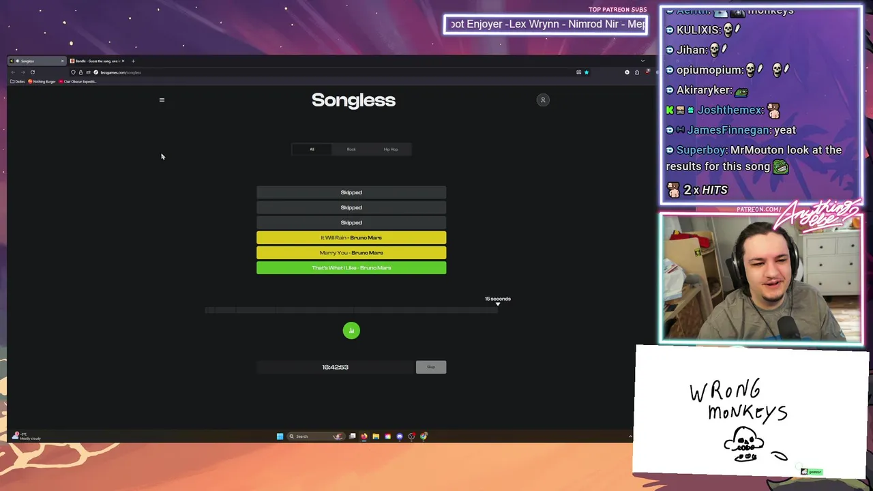Click the blue bookmark star
This screenshot has width=873, height=491.
586,72
